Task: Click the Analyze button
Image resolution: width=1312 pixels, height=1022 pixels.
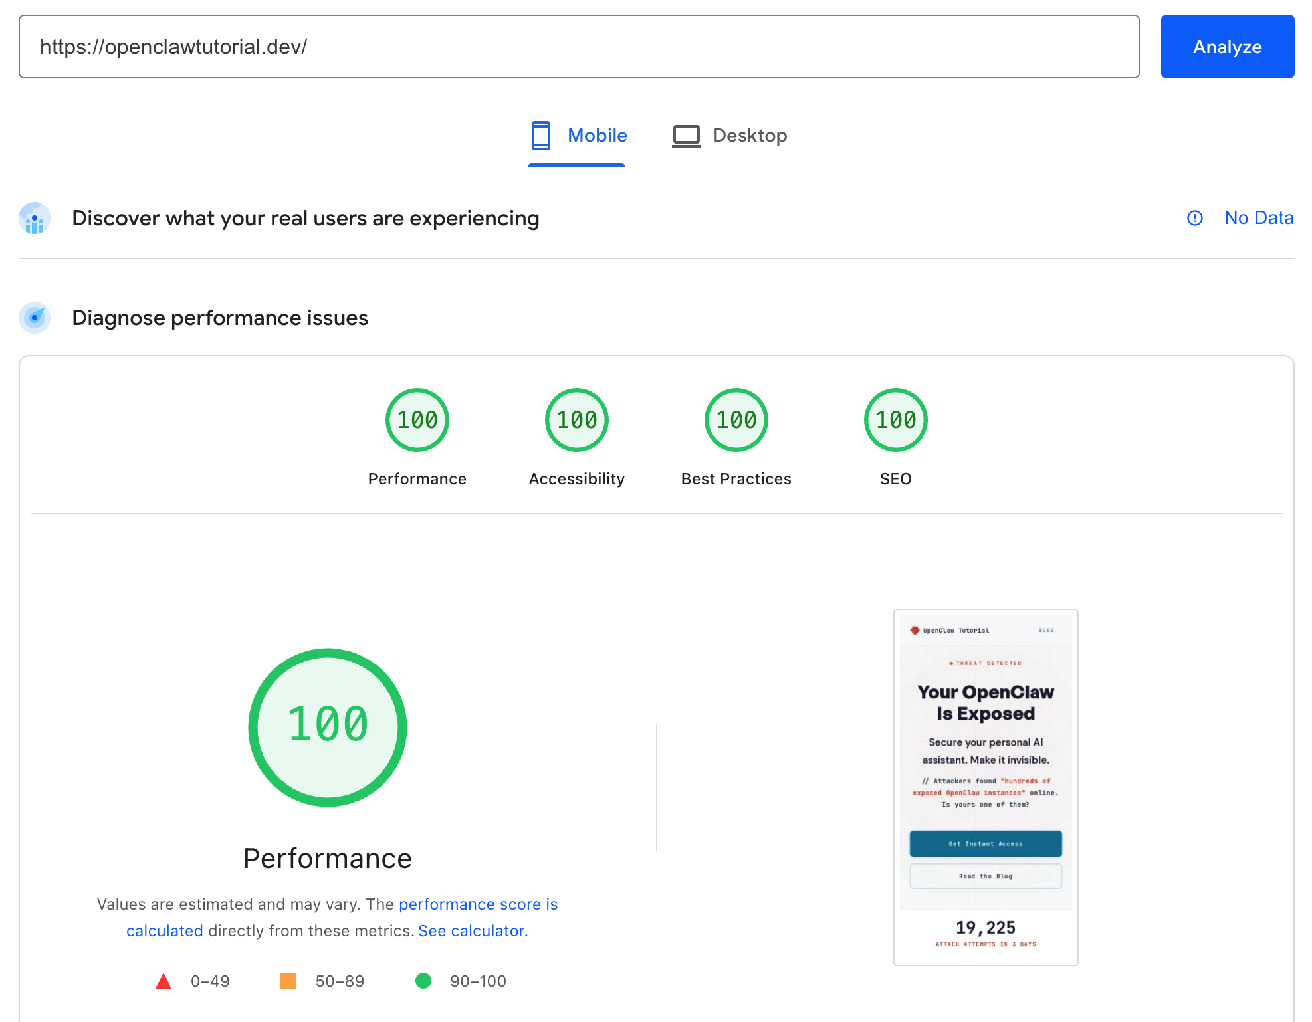Action: click(1227, 47)
